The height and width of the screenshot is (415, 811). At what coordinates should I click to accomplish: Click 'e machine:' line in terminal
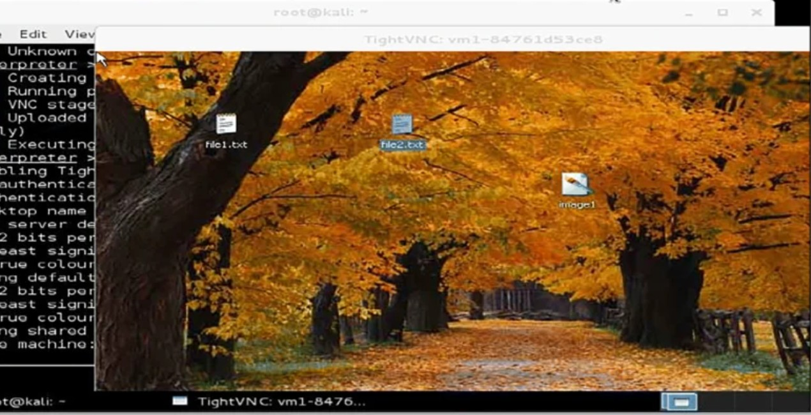[47, 344]
